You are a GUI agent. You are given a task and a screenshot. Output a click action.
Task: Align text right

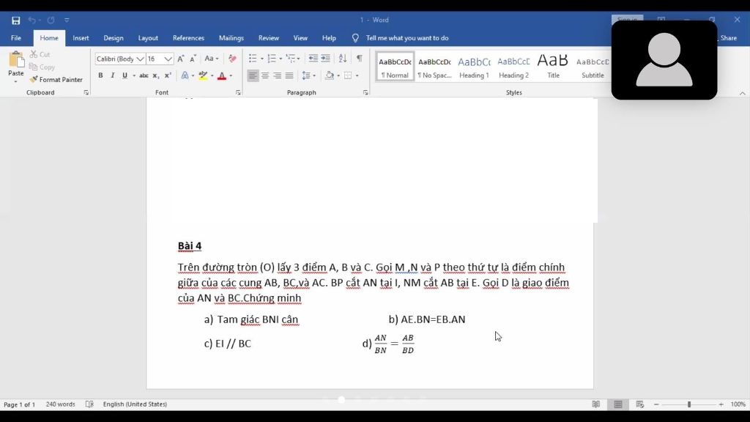(x=277, y=75)
